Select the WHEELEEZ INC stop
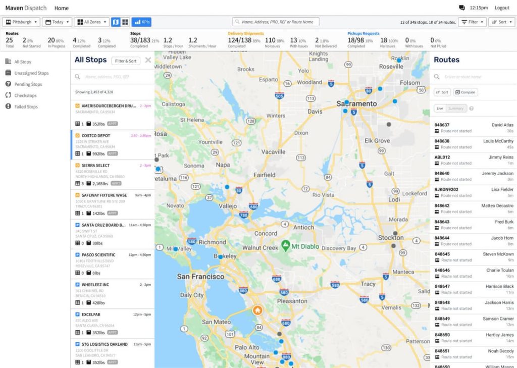Screen dimensions: 517x368 click(113, 294)
